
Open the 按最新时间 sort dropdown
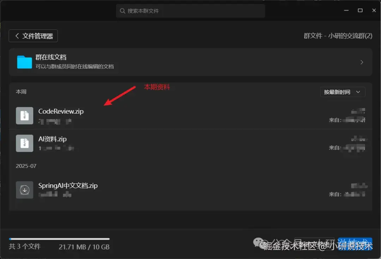[343, 92]
